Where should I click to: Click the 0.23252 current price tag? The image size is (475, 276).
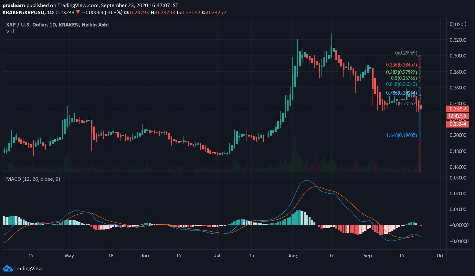tap(457, 109)
